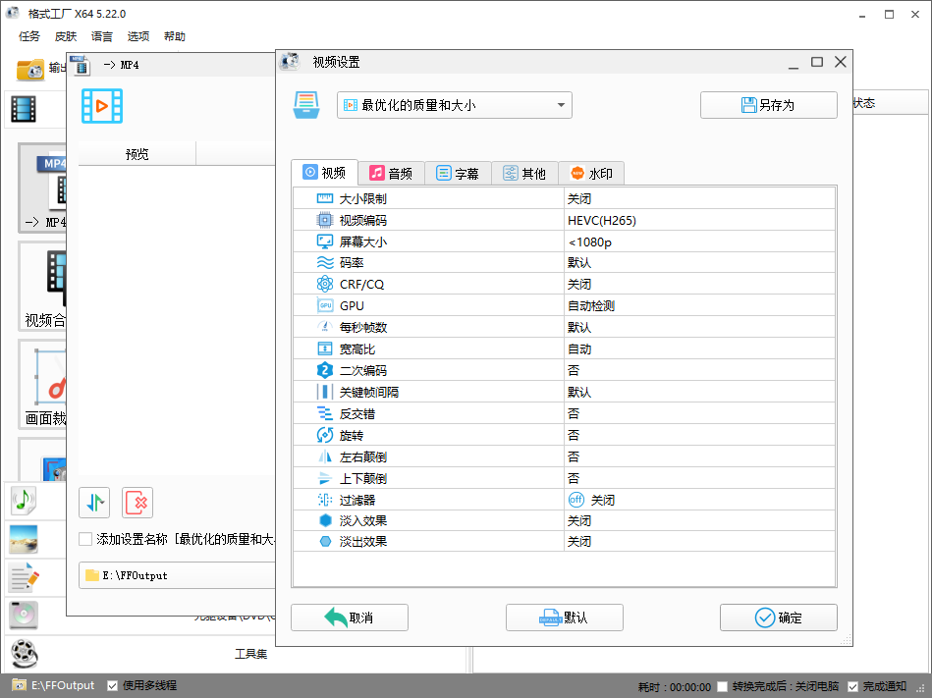
Task: Toggle 转换完成后关闭电脑 checkbox
Action: (x=722, y=687)
